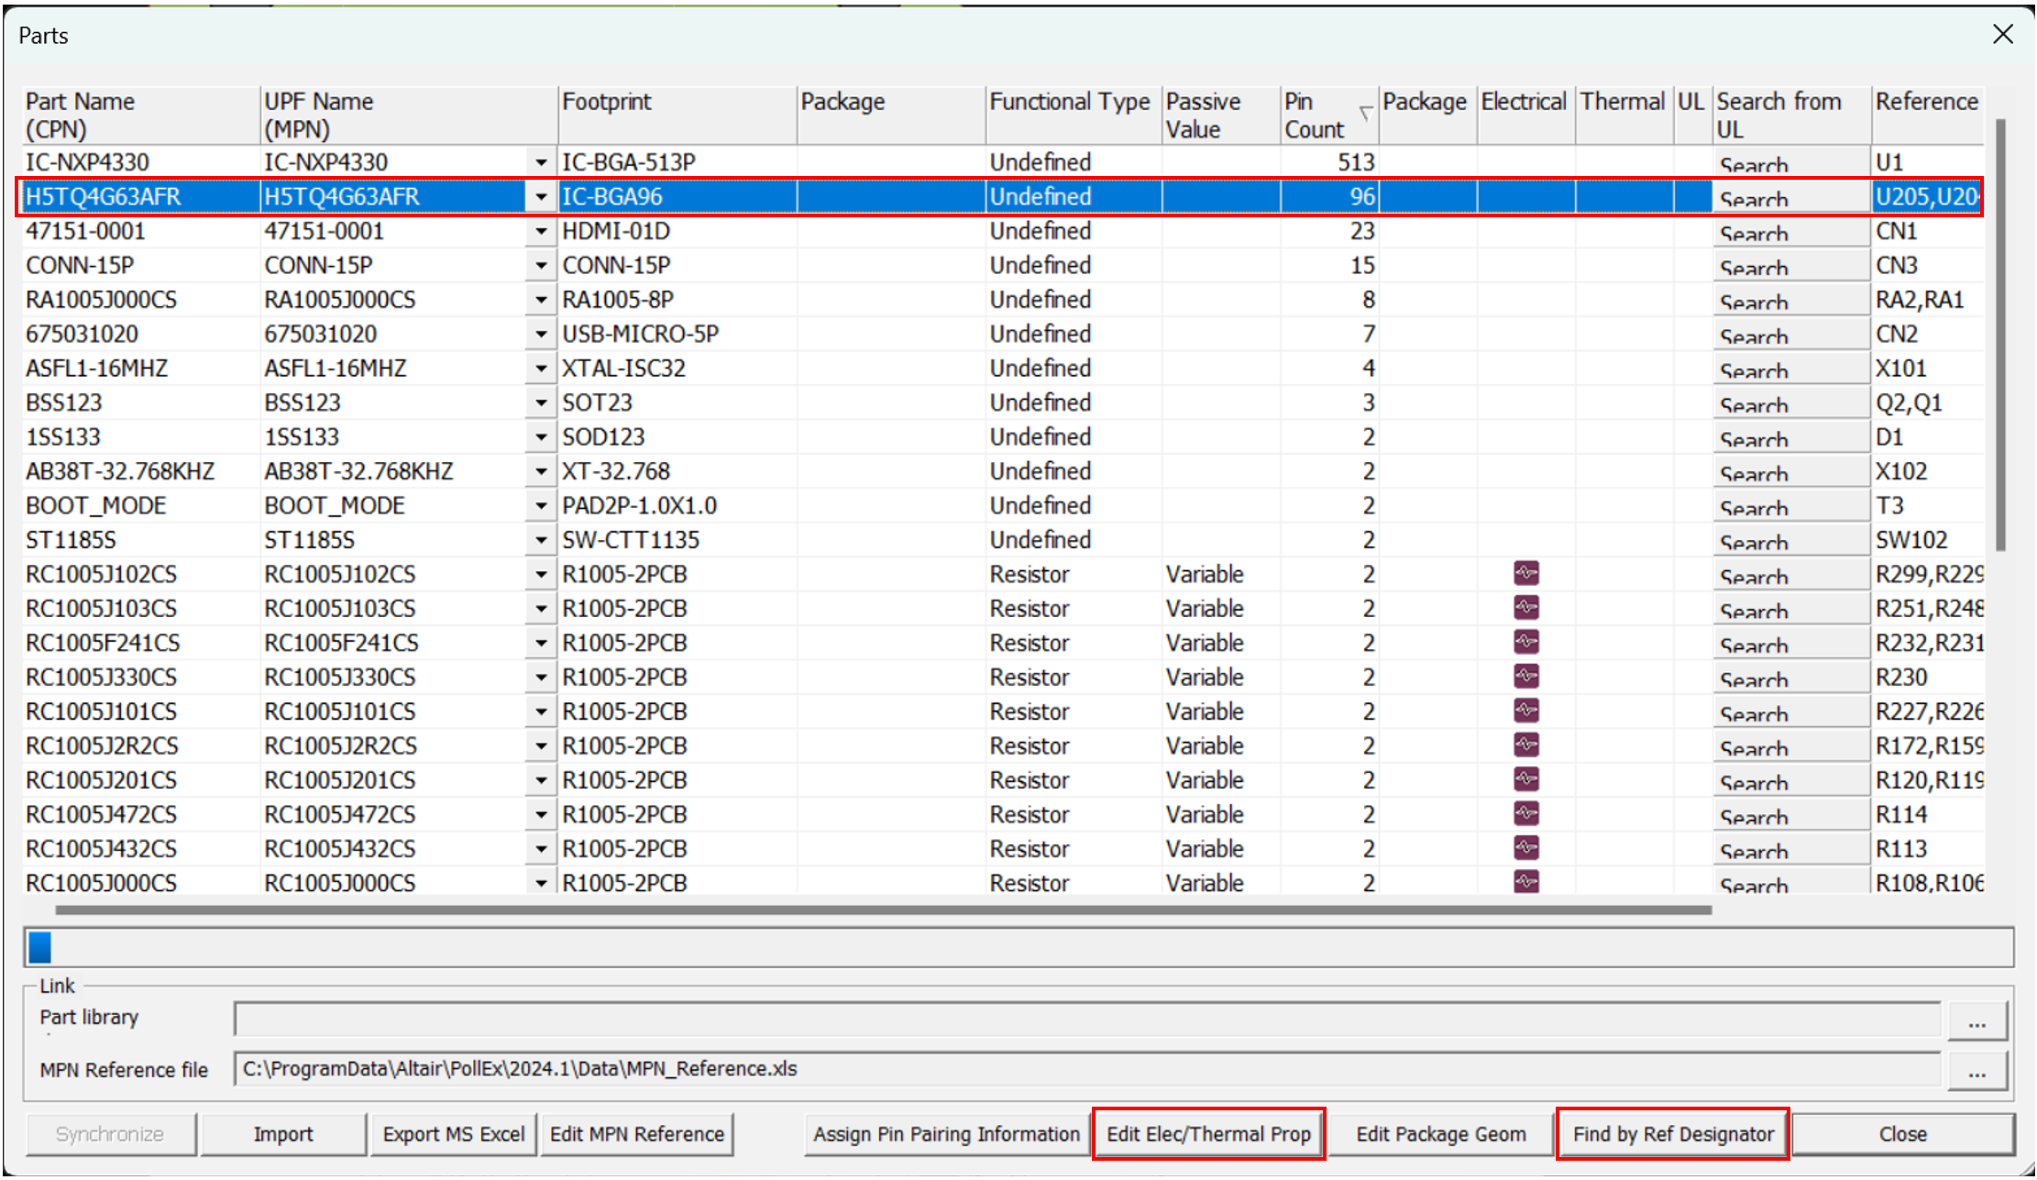Click electrical property icon for RC1005J102CS

tap(1525, 574)
